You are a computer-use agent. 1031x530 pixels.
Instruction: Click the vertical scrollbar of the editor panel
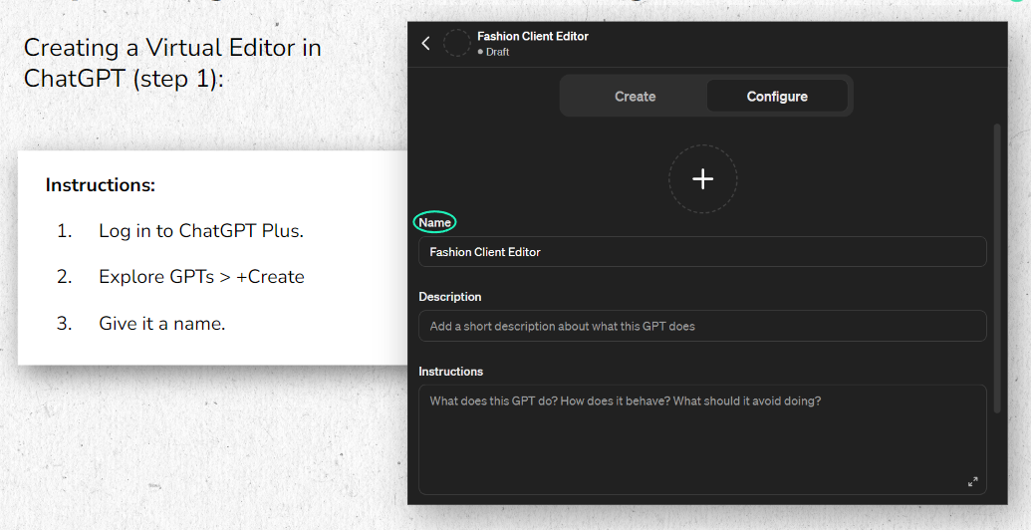click(x=997, y=268)
